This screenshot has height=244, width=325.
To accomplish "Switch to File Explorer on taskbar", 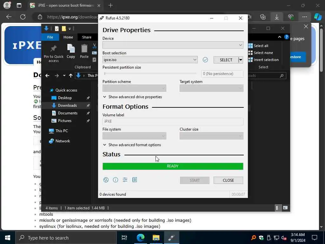I will [x=156, y=238].
